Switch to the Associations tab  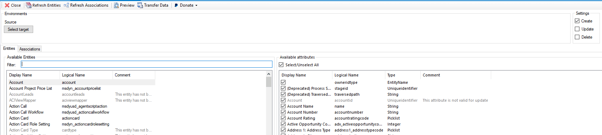click(30, 49)
